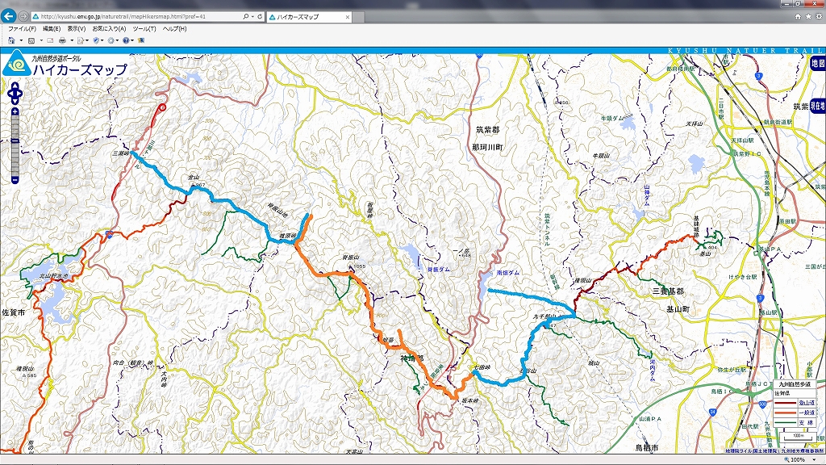Expand the address bar search dropdown arrow

coord(252,17)
